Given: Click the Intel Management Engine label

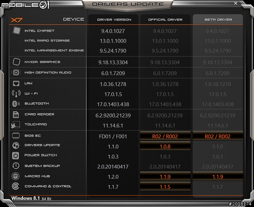Looking at the screenshot, I should [54, 51].
